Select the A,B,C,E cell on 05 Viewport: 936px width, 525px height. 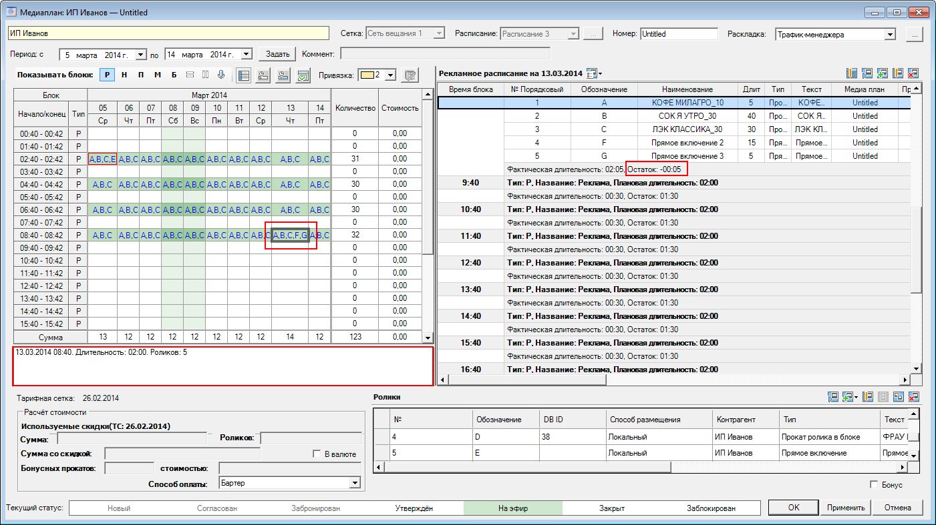[102, 159]
